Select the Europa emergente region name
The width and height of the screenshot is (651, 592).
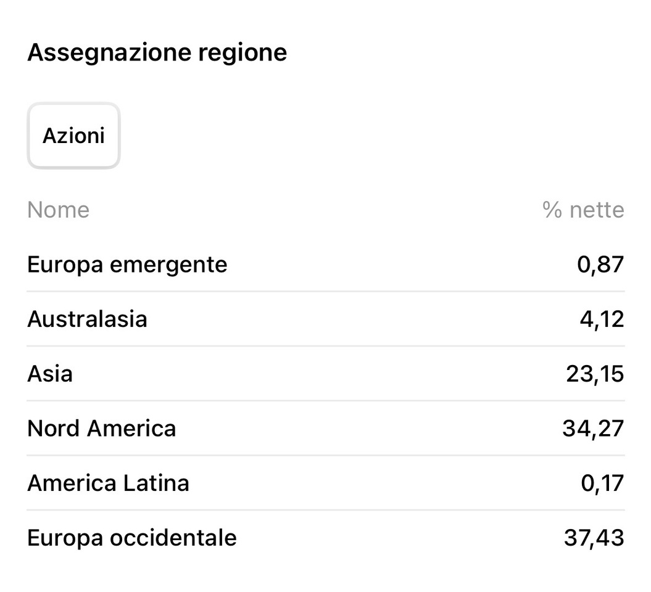tap(127, 265)
